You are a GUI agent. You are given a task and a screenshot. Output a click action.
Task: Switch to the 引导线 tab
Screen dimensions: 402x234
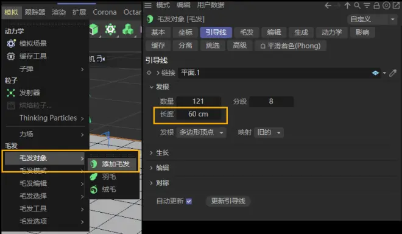click(x=216, y=32)
